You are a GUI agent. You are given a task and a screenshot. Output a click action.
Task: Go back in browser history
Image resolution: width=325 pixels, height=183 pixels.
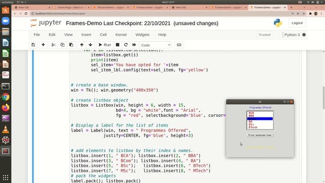click(15, 14)
